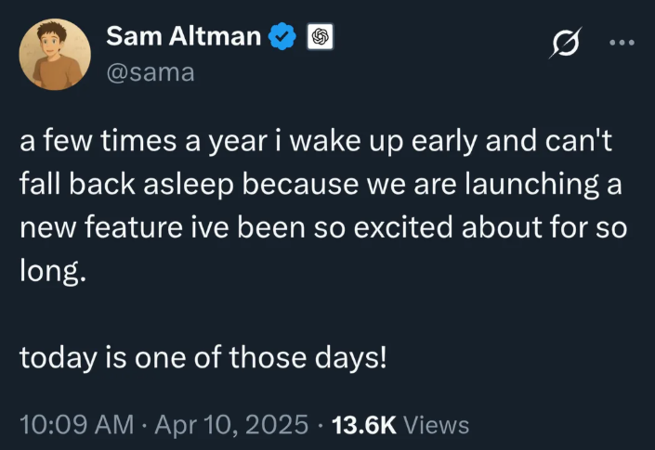Click the line starting "a few times a year"
The image size is (655, 450).
click(311, 144)
